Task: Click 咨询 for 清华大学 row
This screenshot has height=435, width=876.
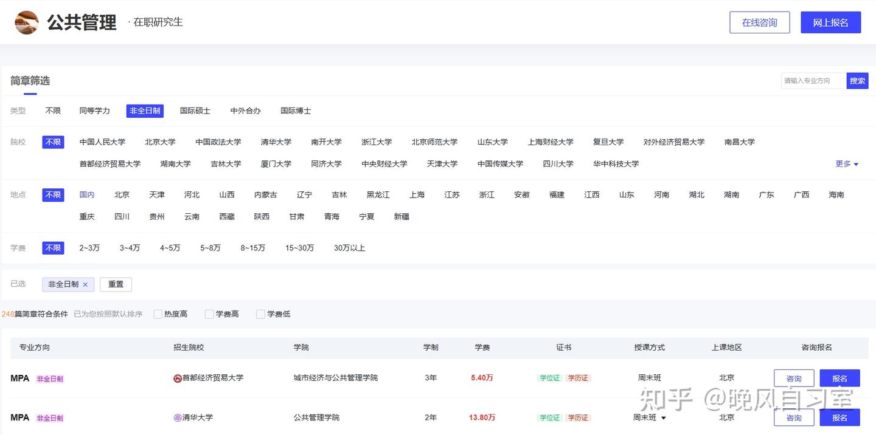Action: 794,417
